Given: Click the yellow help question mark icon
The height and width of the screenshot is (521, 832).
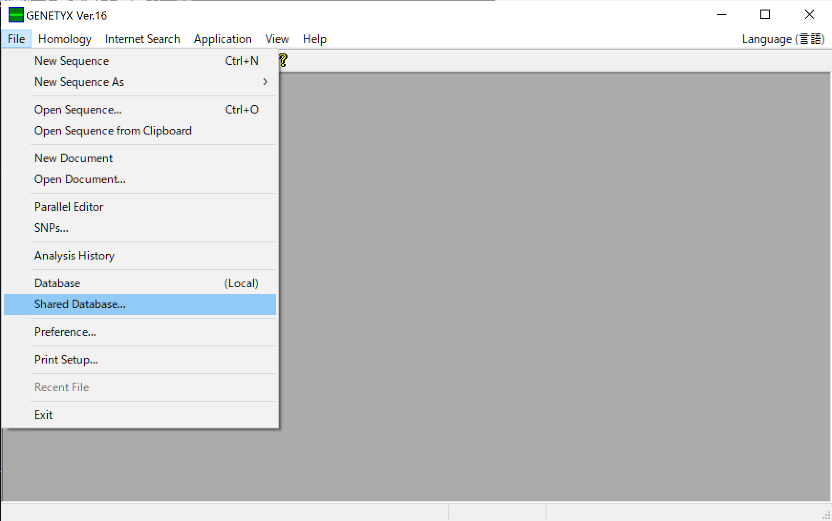Looking at the screenshot, I should (x=283, y=61).
